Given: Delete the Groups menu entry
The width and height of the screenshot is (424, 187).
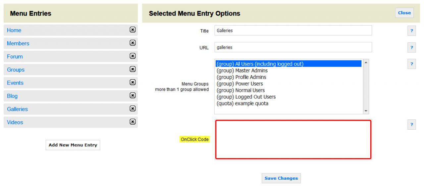Looking at the screenshot, I should click(x=132, y=69).
